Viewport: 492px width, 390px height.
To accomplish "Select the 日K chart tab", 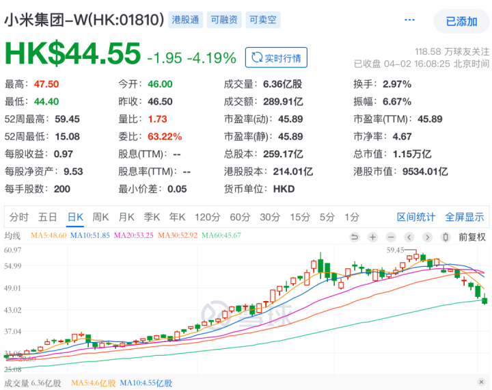I will [x=76, y=217].
